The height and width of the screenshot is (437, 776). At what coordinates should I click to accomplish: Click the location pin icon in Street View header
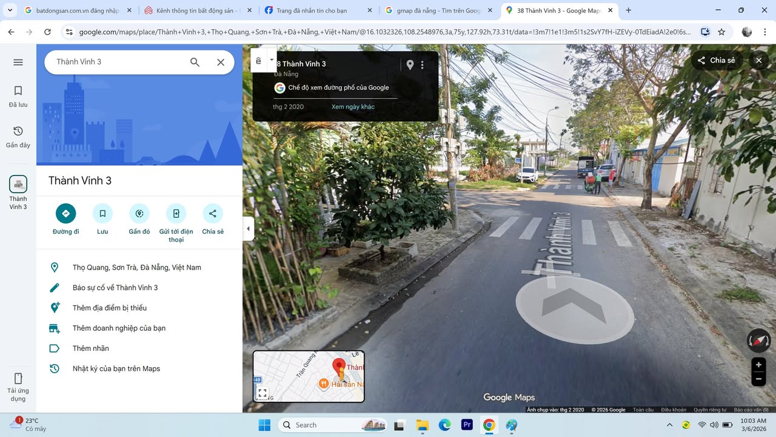click(x=410, y=64)
